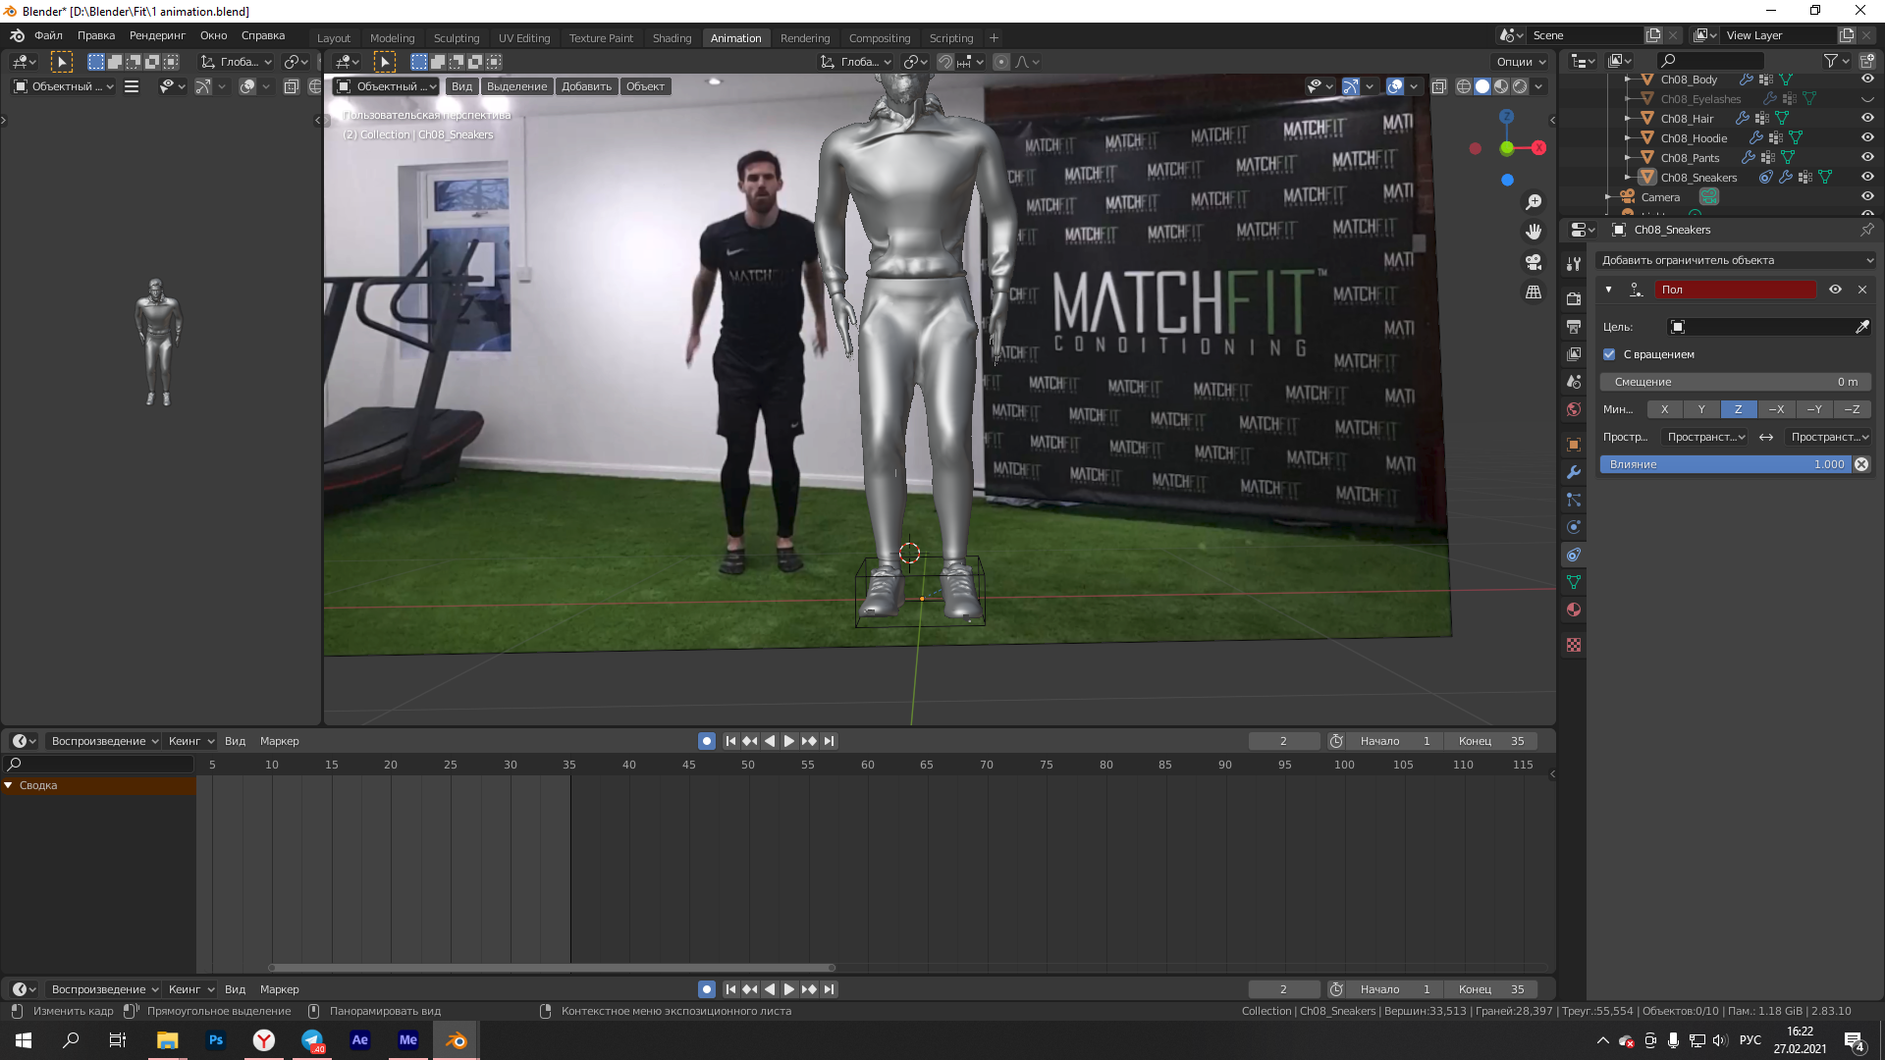1885x1060 pixels.
Task: Open the Material properties tab
Action: coord(1574,609)
